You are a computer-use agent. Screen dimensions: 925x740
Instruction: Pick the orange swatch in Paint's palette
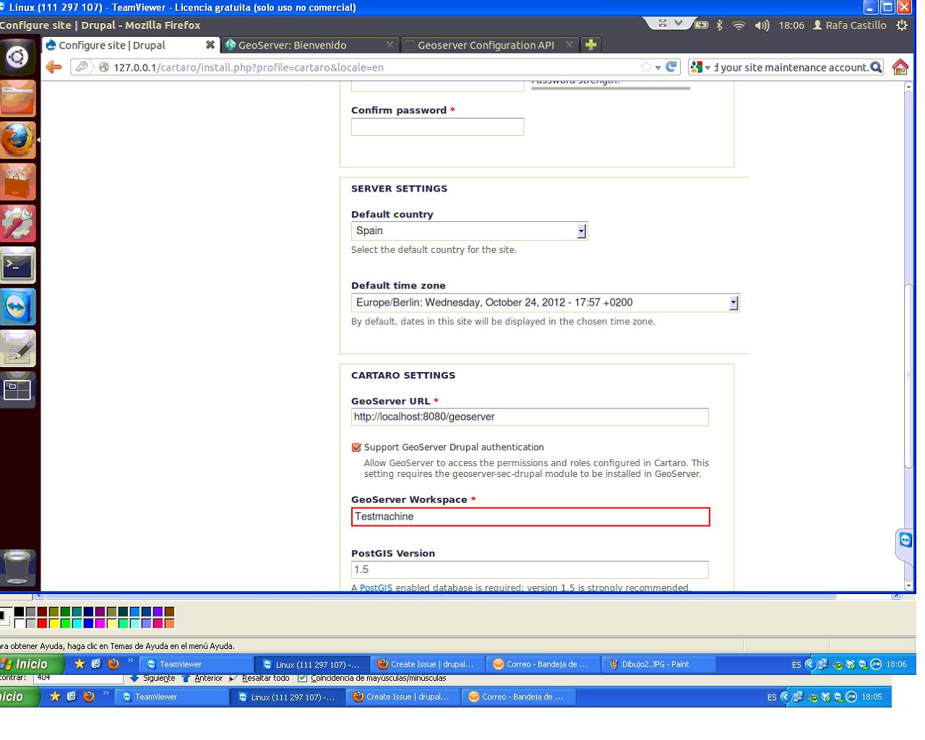[x=170, y=623]
